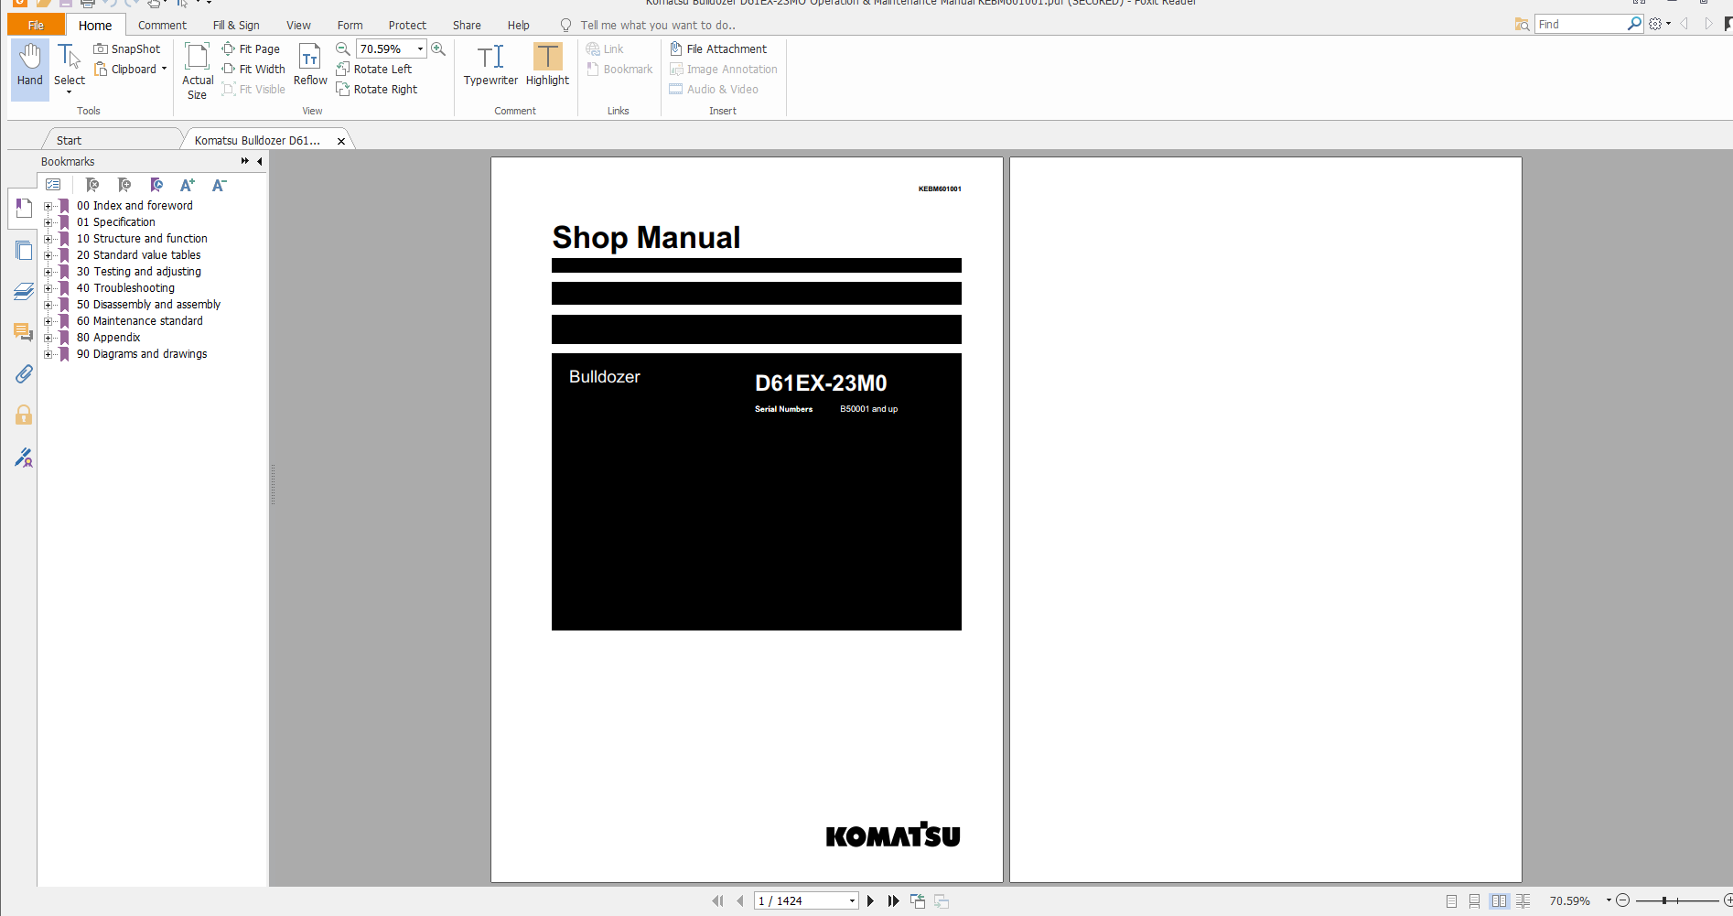Open the File menu
This screenshot has width=1733, height=916.
pyautogui.click(x=37, y=25)
